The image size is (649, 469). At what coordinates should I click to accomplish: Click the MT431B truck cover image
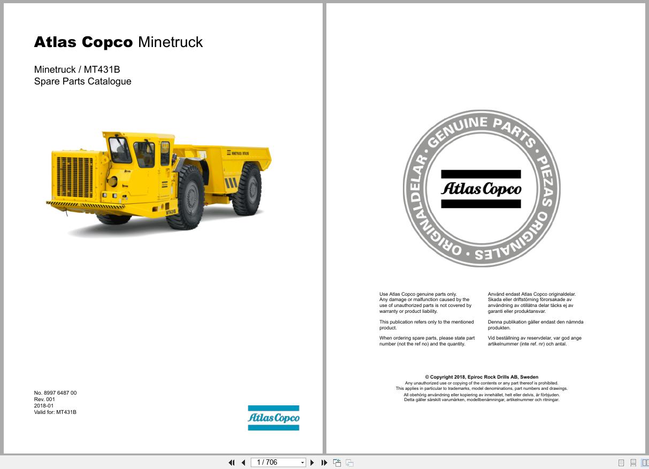coord(158,182)
